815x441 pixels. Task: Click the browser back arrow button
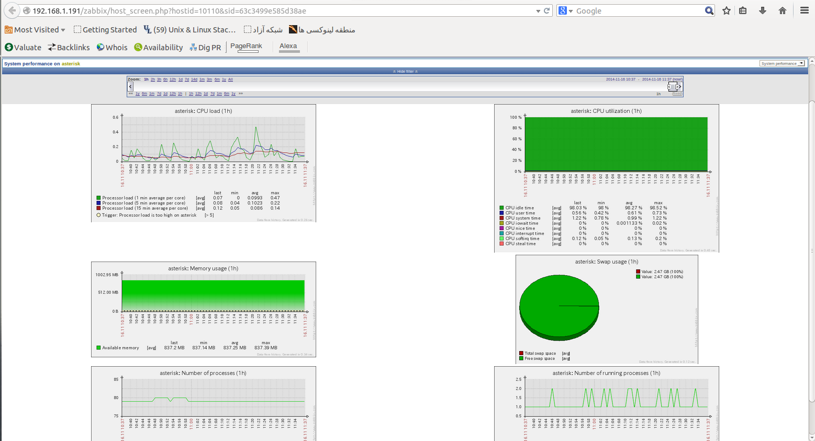tap(12, 10)
